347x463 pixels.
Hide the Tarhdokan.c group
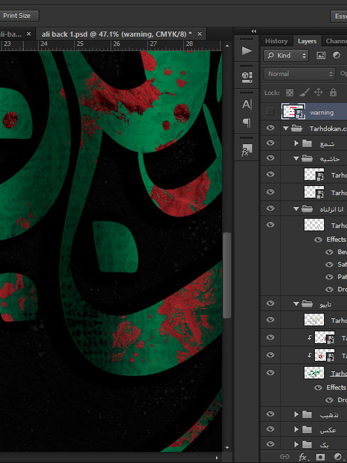coord(270,128)
